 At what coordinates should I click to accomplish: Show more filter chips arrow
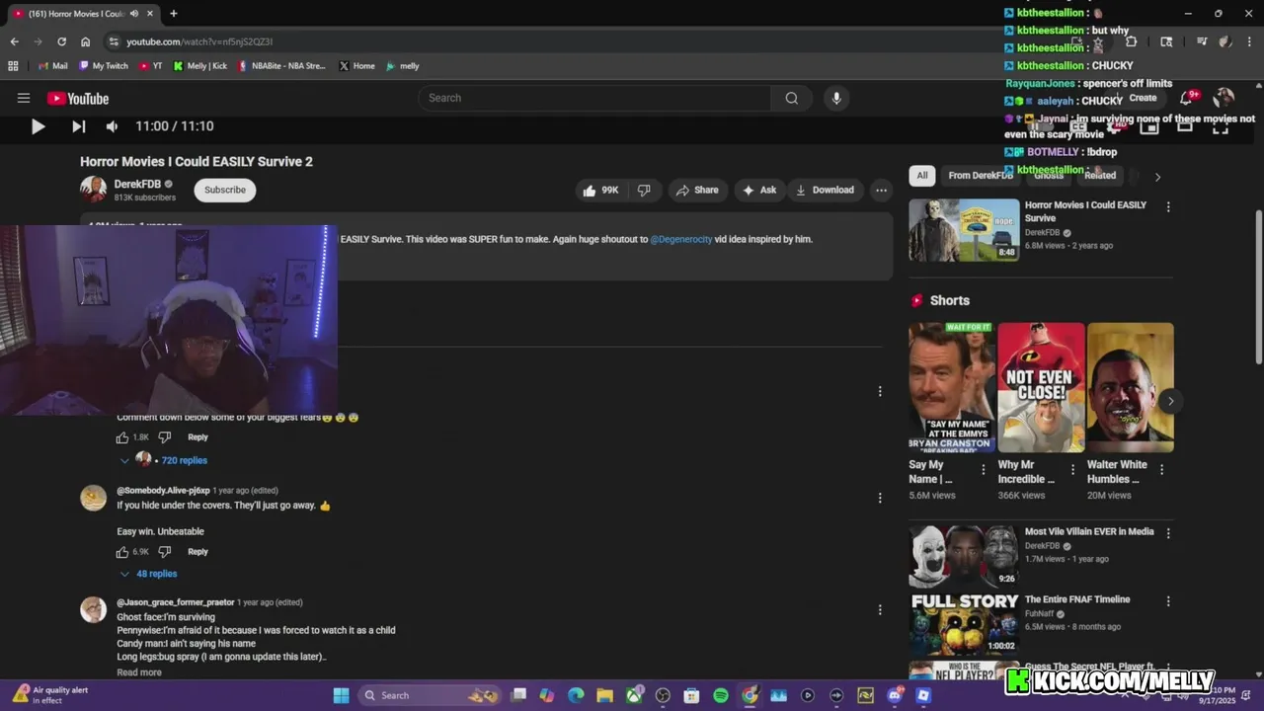click(1157, 177)
